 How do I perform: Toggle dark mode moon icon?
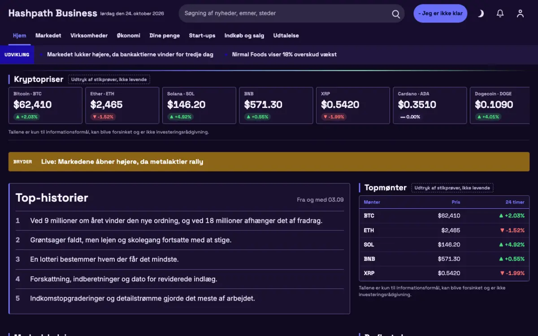pos(481,13)
